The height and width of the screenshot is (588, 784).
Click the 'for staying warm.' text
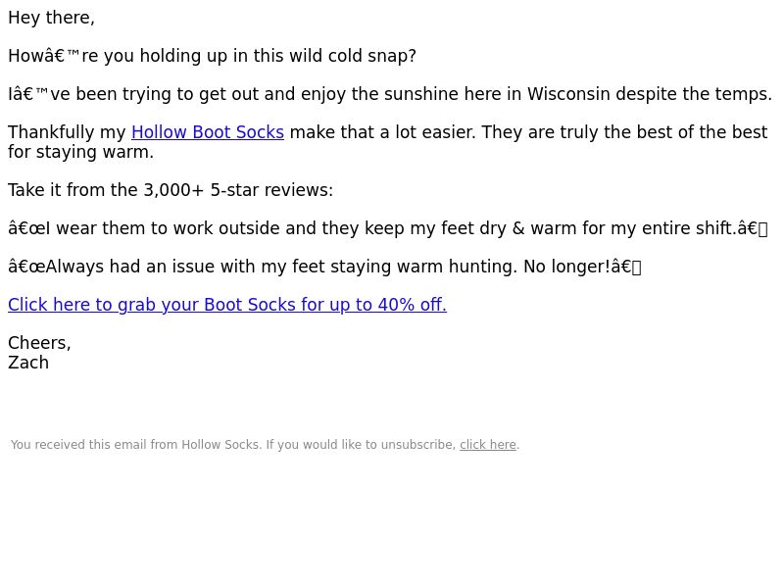[80, 152]
